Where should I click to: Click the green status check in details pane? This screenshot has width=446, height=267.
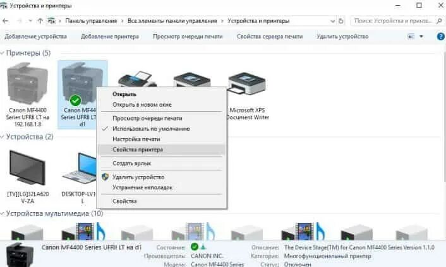pos(195,247)
